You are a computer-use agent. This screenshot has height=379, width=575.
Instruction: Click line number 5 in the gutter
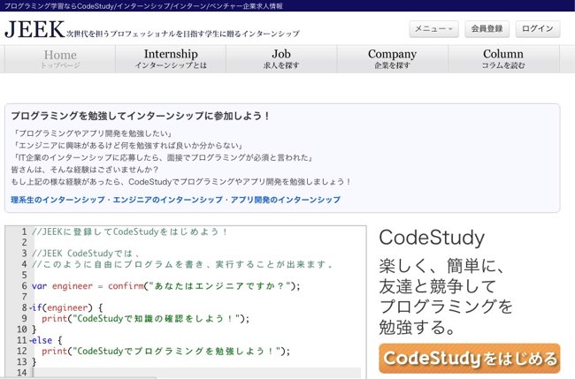[x=24, y=275]
